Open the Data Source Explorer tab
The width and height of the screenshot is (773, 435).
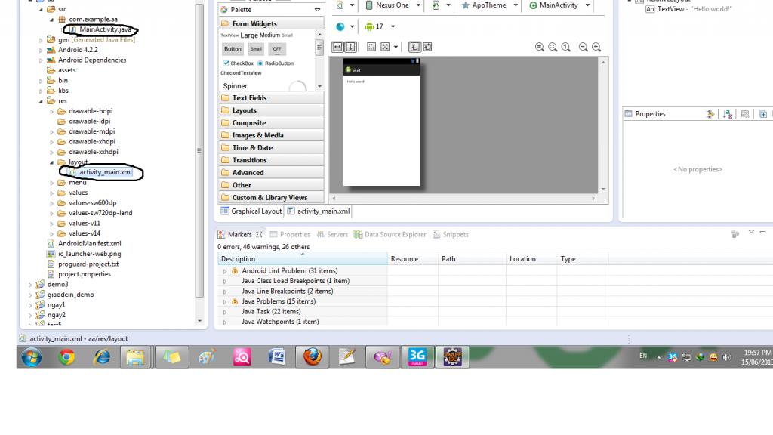[390, 234]
